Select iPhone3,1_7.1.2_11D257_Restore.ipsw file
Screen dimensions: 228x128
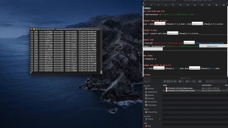tap(181, 91)
